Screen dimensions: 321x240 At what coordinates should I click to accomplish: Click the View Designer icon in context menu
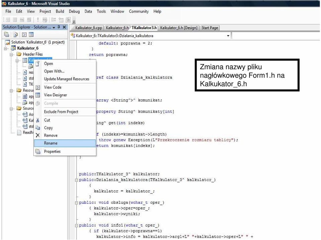(38, 95)
